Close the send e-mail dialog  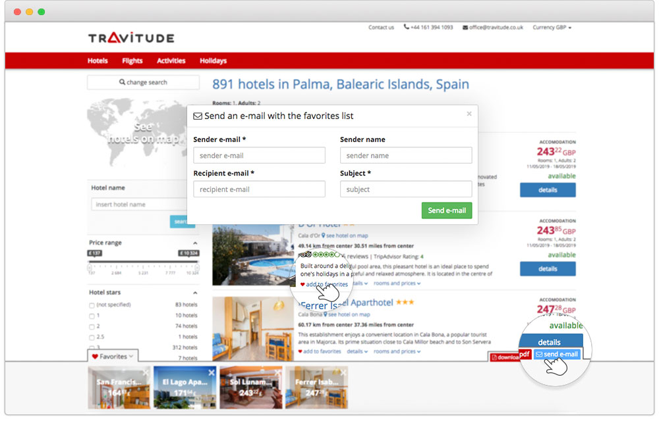469,114
